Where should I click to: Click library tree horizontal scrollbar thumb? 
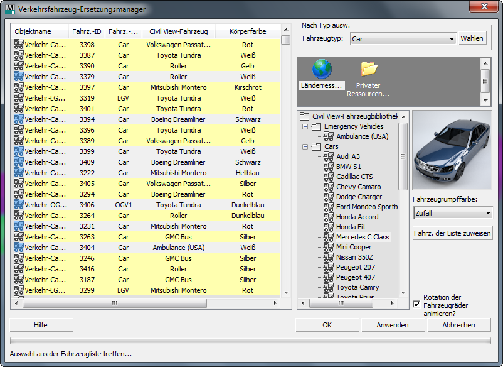pyautogui.click(x=341, y=303)
